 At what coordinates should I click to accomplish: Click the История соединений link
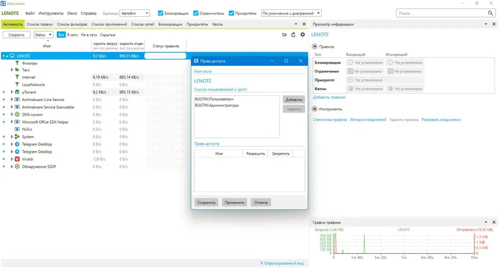(368, 120)
